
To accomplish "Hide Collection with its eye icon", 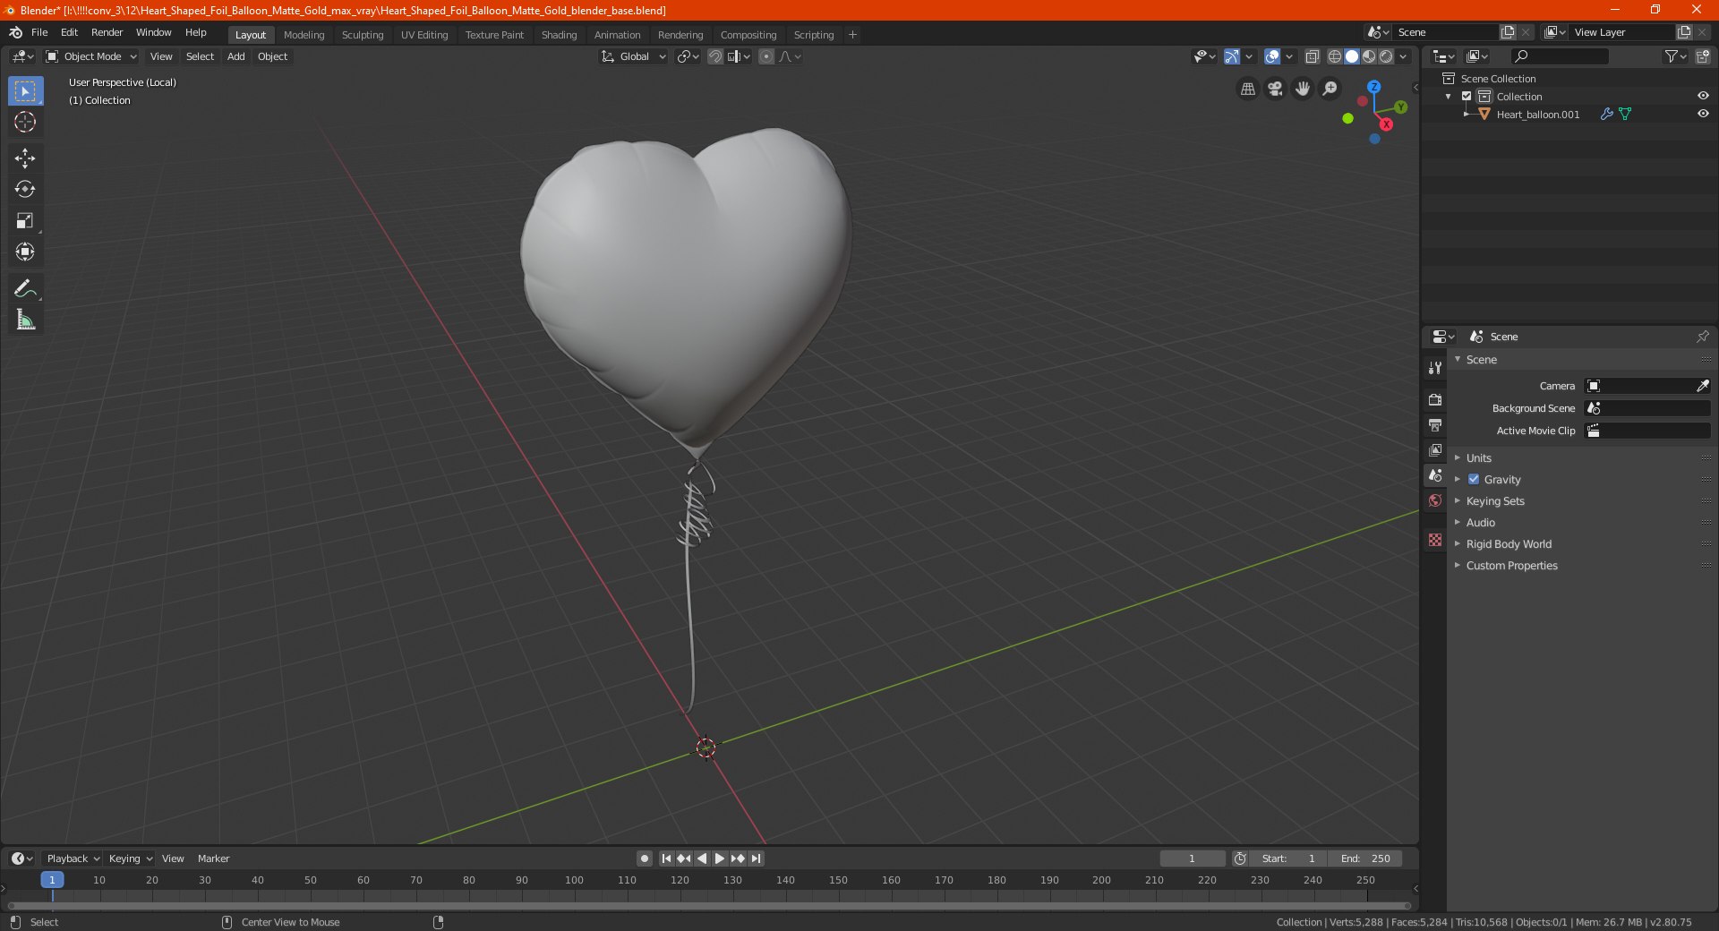I will pos(1703,96).
